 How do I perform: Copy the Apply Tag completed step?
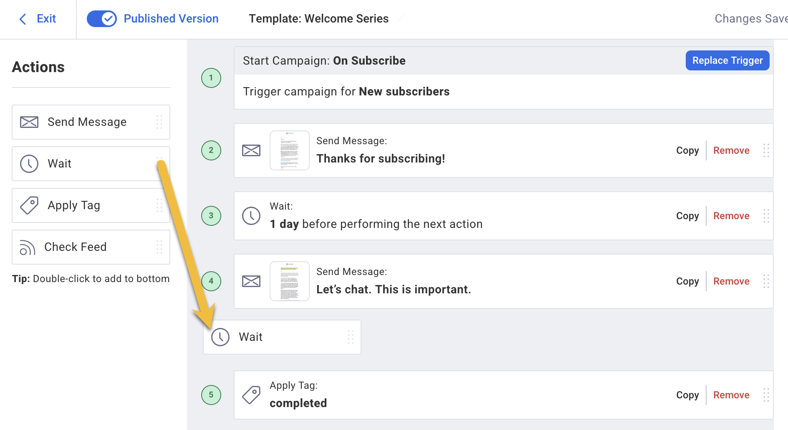pyautogui.click(x=687, y=395)
